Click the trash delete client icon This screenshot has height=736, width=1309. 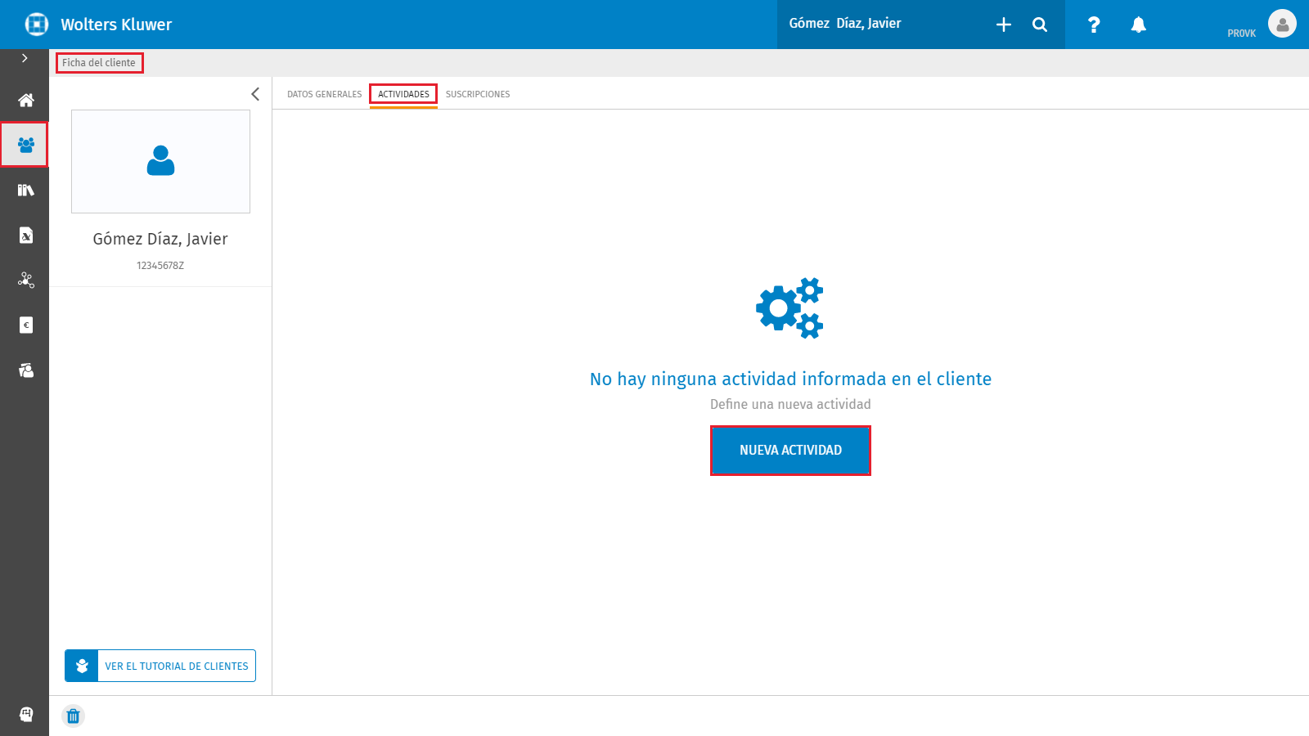[73, 716]
